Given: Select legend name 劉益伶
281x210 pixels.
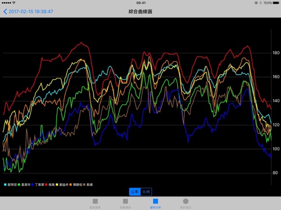Looking at the screenshot, I should tap(64, 185).
